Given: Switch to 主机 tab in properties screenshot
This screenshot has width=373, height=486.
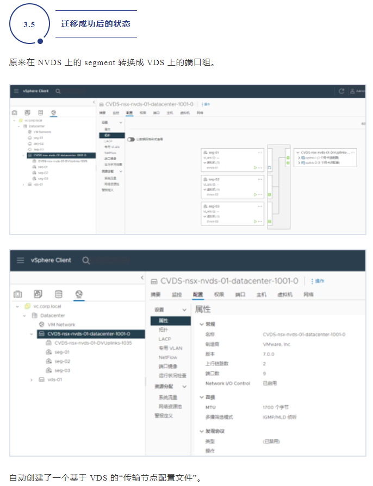Looking at the screenshot, I should click(262, 294).
